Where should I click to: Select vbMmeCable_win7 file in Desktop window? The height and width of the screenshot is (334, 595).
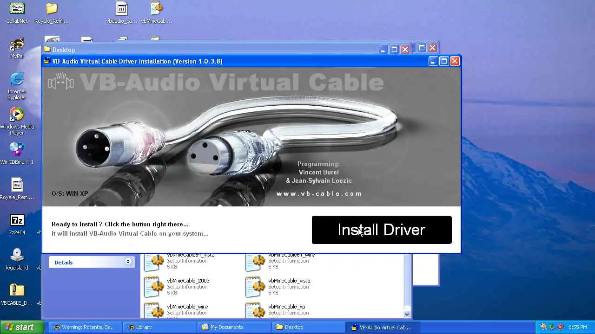(176, 310)
